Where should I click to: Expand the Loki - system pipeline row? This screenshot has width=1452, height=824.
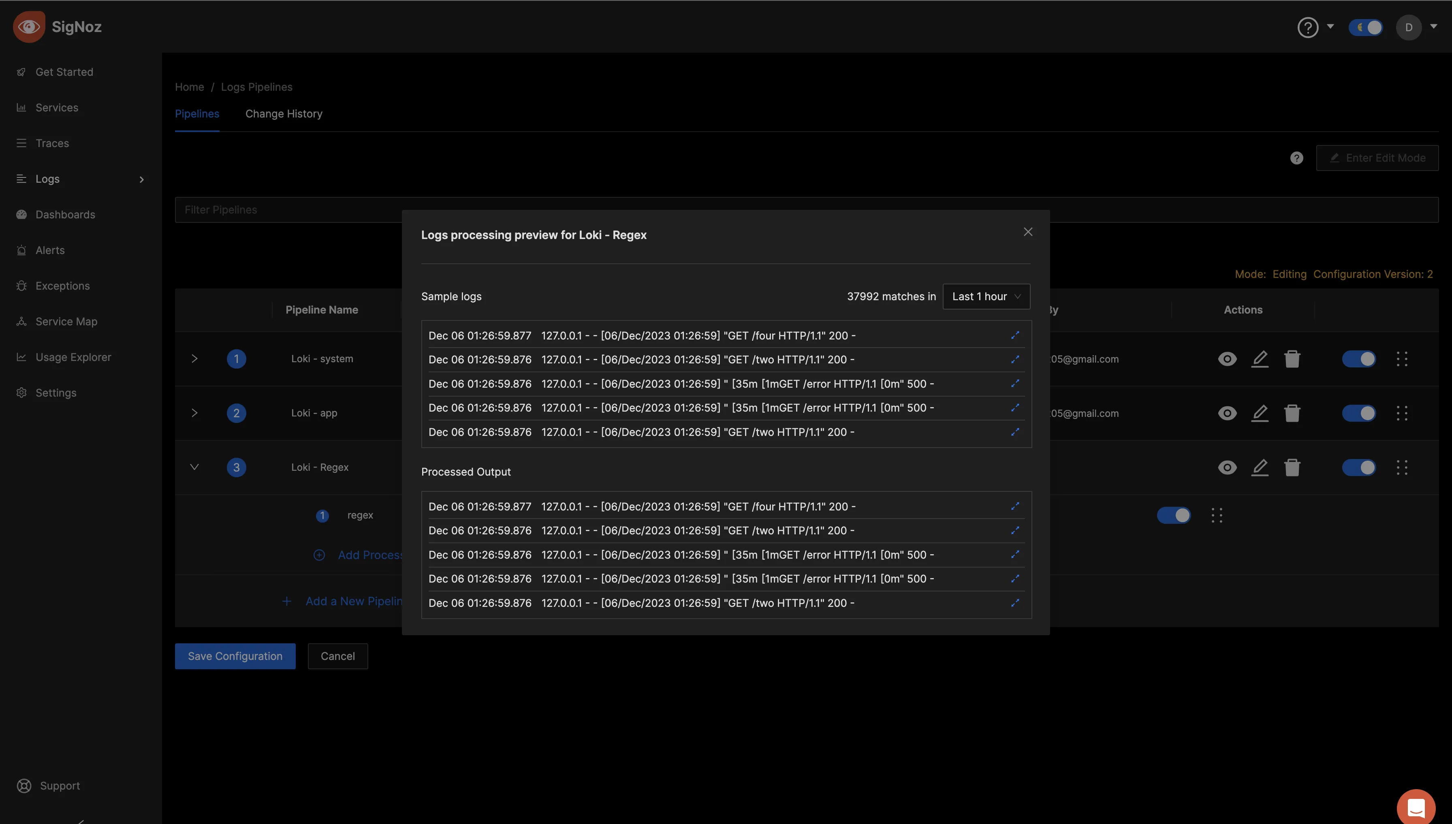(194, 359)
